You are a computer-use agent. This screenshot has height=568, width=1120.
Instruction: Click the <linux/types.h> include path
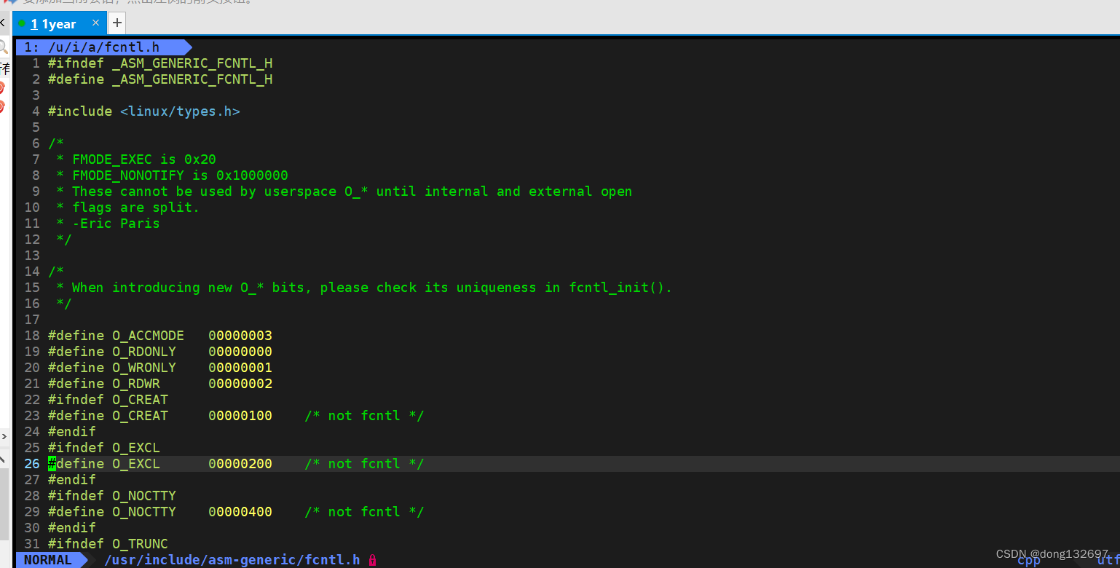click(180, 111)
